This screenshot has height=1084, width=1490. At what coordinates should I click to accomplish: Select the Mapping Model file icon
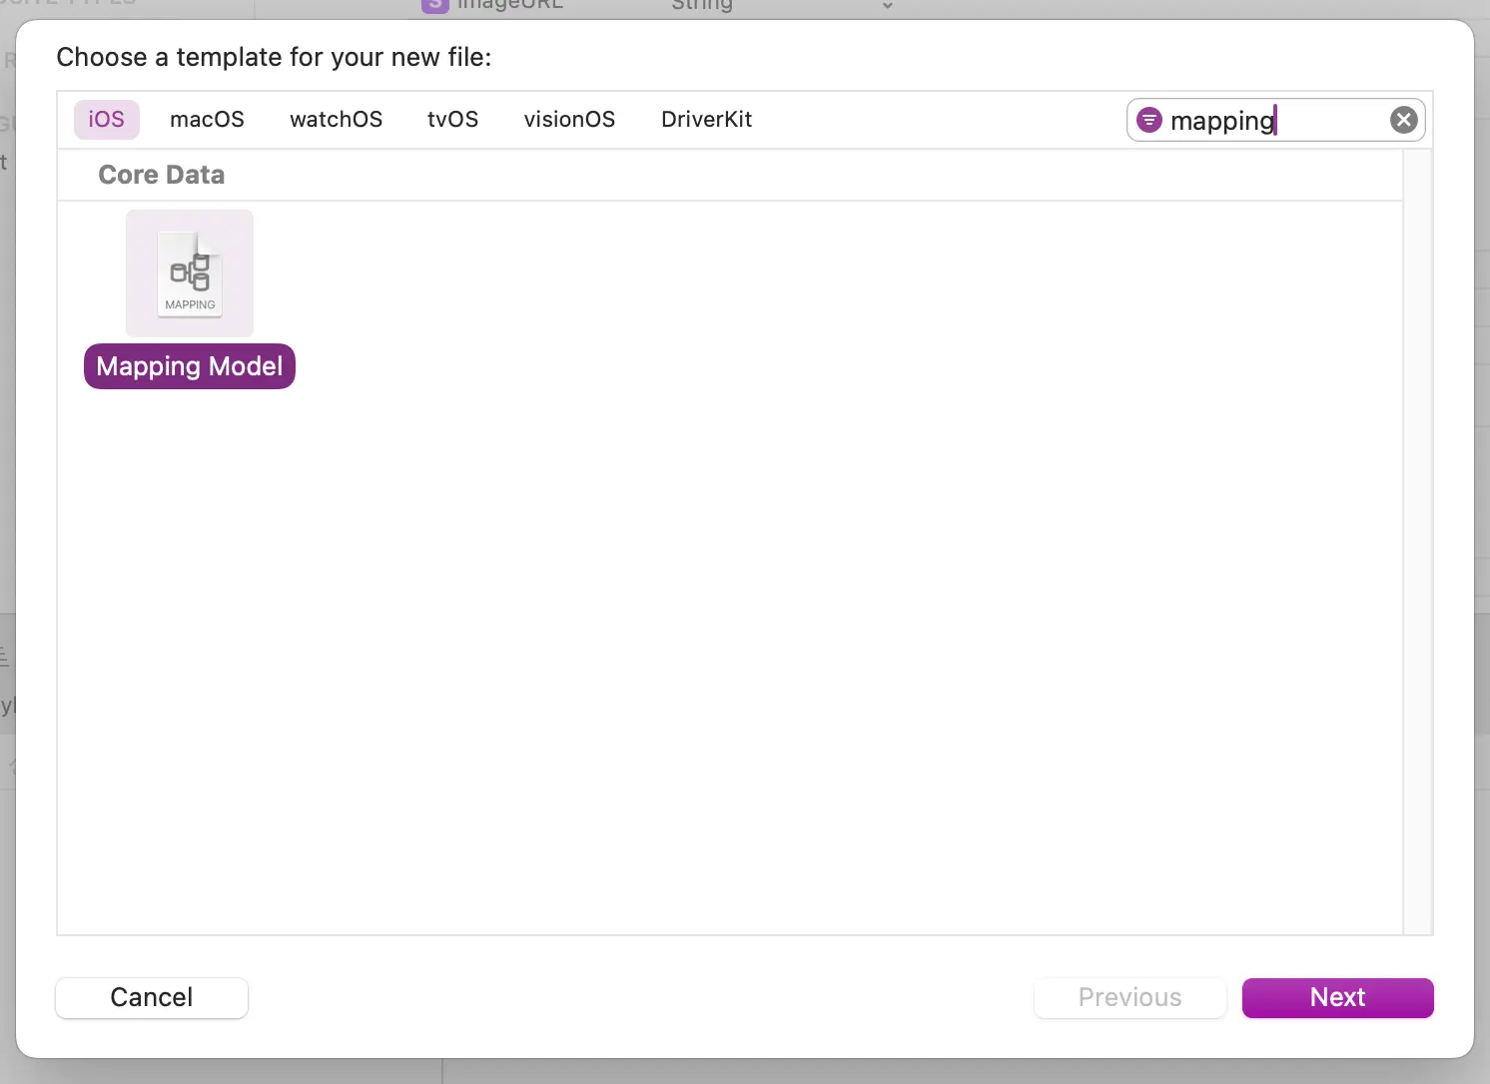click(x=190, y=273)
